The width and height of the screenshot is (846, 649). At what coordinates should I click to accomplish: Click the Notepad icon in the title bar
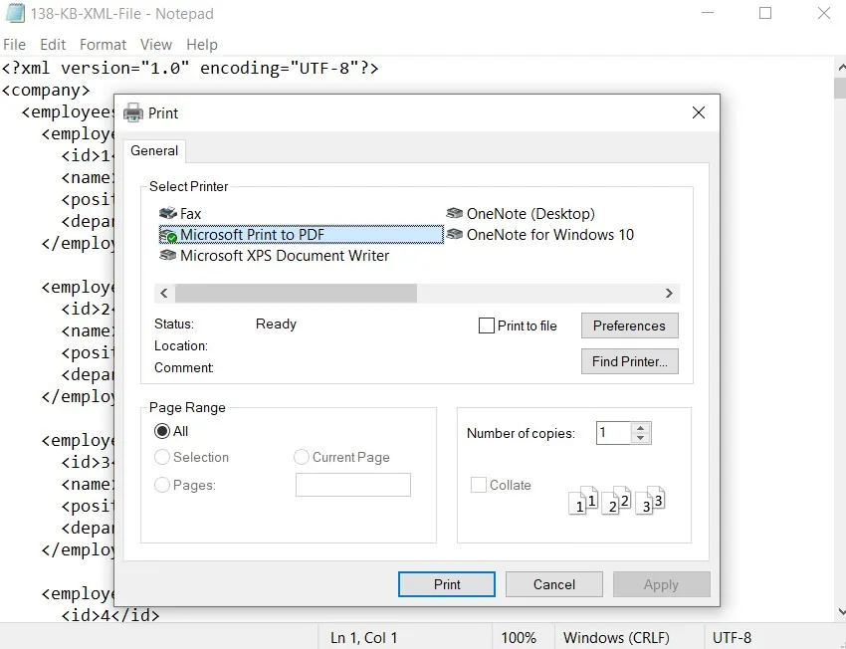(15, 14)
